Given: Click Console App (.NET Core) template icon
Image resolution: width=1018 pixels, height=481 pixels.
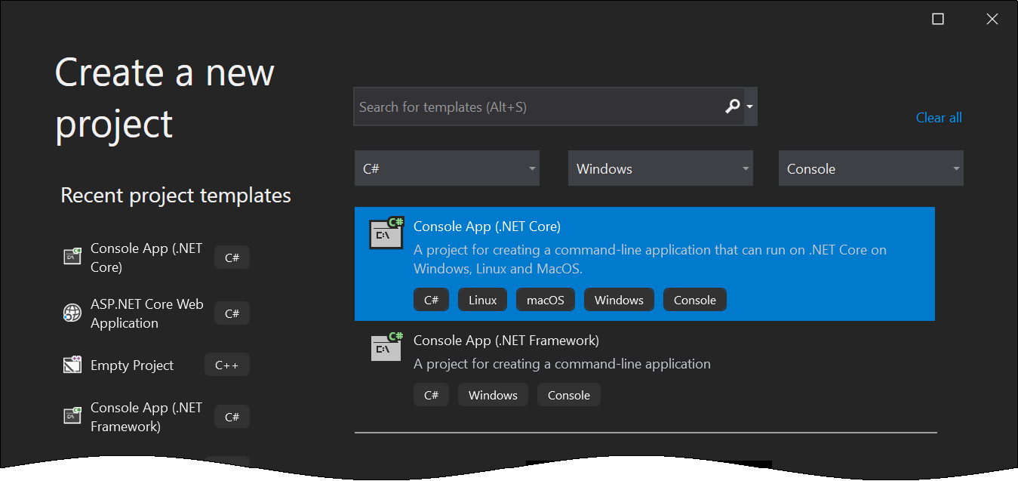Looking at the screenshot, I should point(386,233).
